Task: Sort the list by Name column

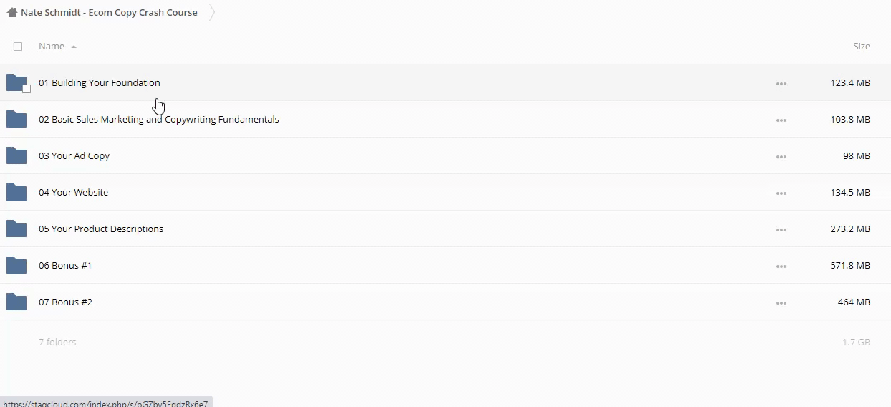Action: tap(52, 46)
